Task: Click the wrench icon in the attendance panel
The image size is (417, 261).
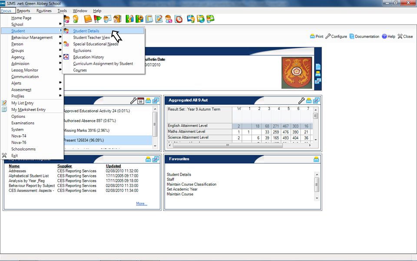Action: [133, 100]
